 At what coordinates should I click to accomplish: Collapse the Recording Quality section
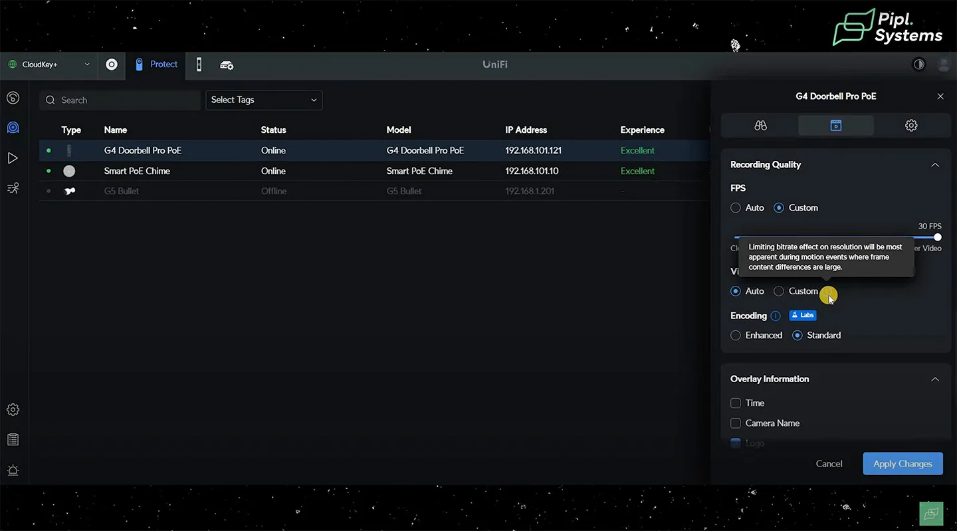pyautogui.click(x=935, y=165)
